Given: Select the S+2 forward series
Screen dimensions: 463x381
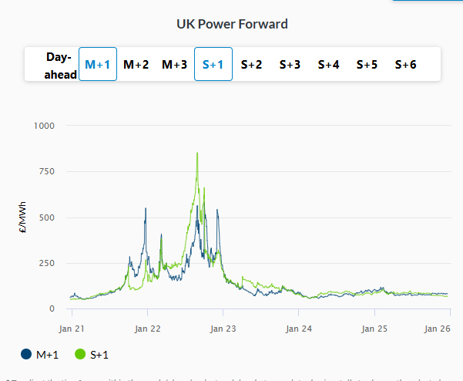Looking at the screenshot, I should 251,65.
